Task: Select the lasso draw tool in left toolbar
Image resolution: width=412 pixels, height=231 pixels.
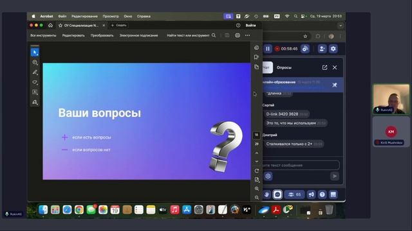Action: (35, 82)
